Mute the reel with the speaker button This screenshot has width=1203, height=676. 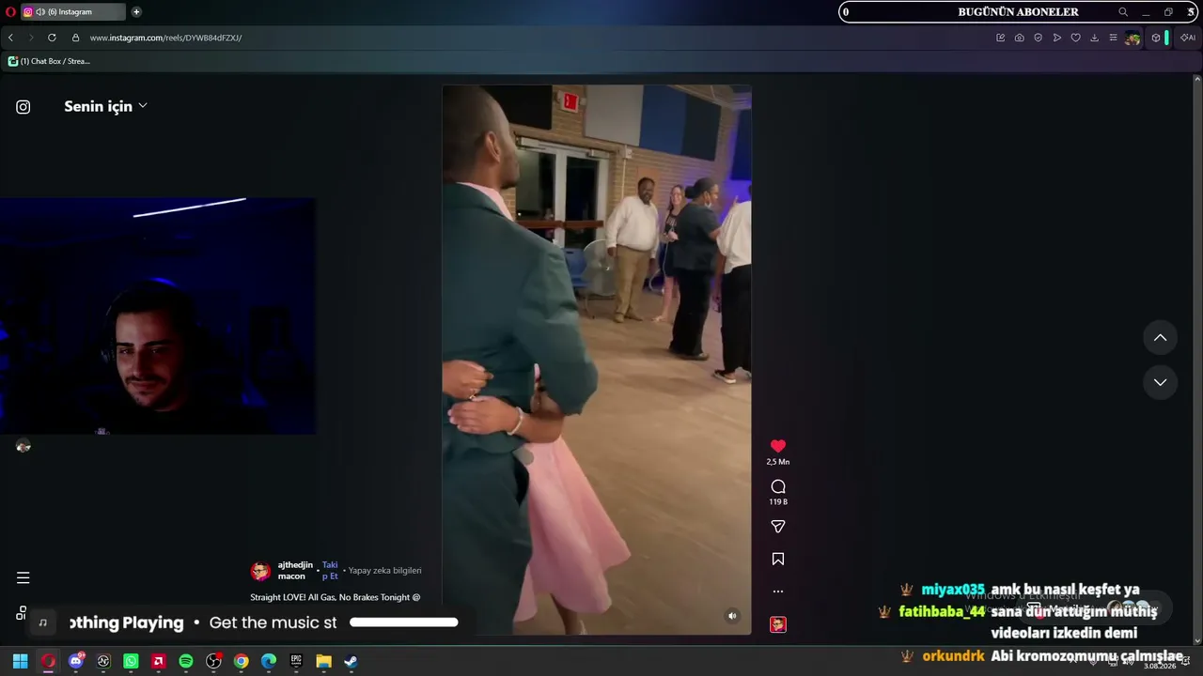pyautogui.click(x=732, y=616)
